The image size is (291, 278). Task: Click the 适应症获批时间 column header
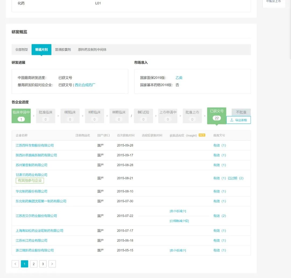tap(152, 135)
